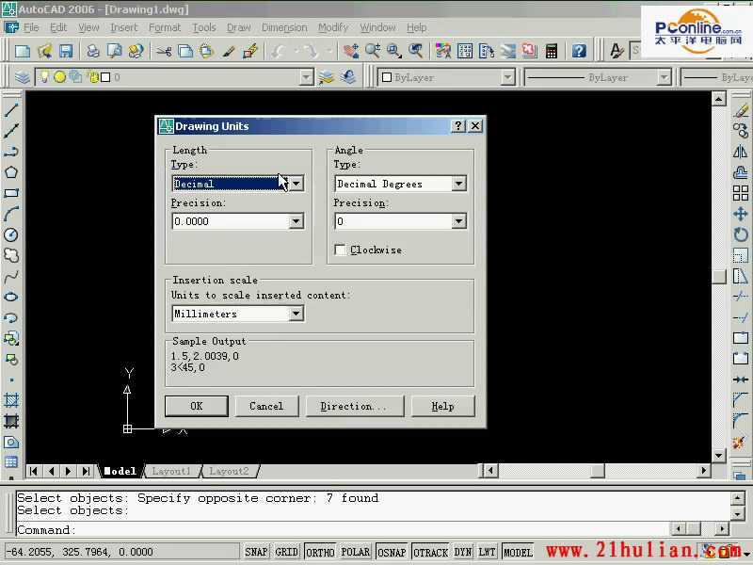Toggle OSNAP in status bar
Viewport: 753px width, 565px height.
coord(392,552)
